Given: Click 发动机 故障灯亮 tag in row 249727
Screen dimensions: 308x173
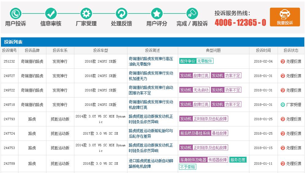Looking at the screenshot, I should click(x=194, y=75).
